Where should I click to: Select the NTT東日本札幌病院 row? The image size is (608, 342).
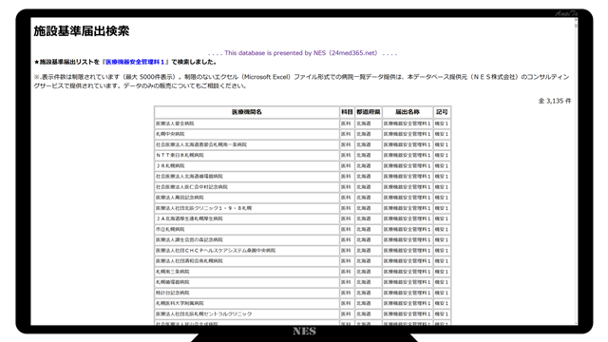point(302,155)
